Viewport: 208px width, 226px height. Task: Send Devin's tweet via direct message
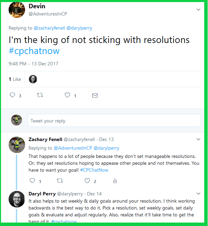tap(95, 95)
